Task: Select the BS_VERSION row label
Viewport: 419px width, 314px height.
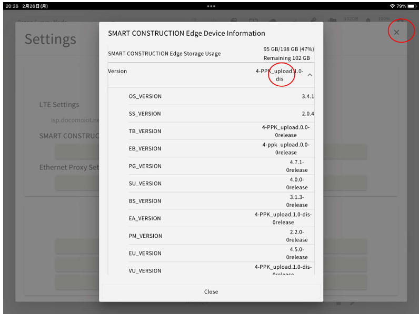Action: click(145, 201)
